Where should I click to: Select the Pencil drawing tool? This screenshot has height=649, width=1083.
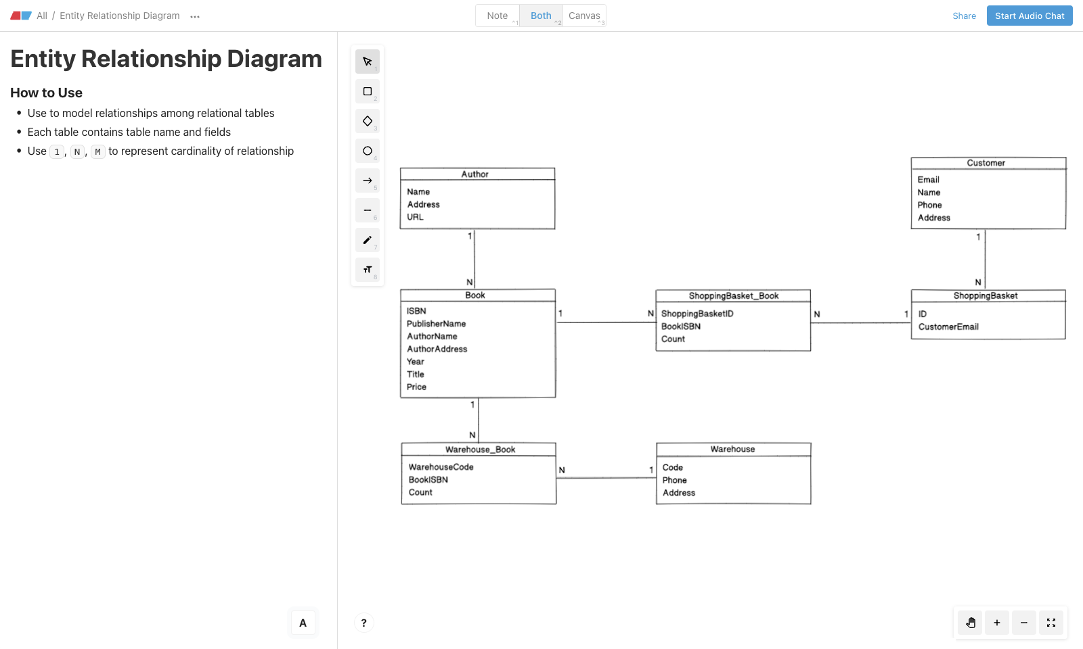pos(368,240)
